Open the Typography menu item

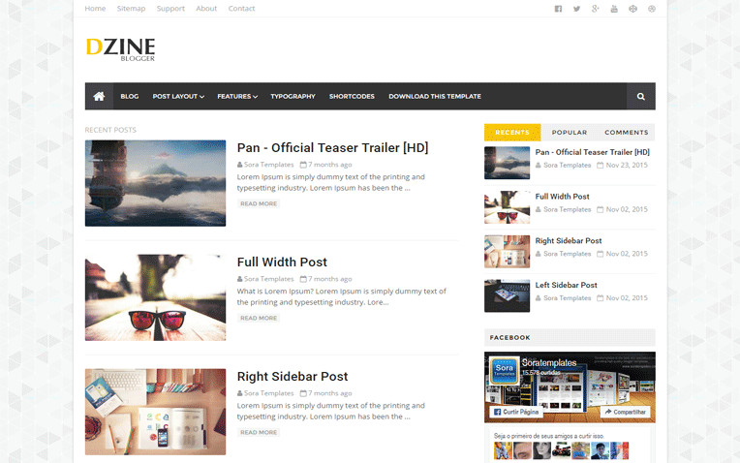pyautogui.click(x=293, y=96)
